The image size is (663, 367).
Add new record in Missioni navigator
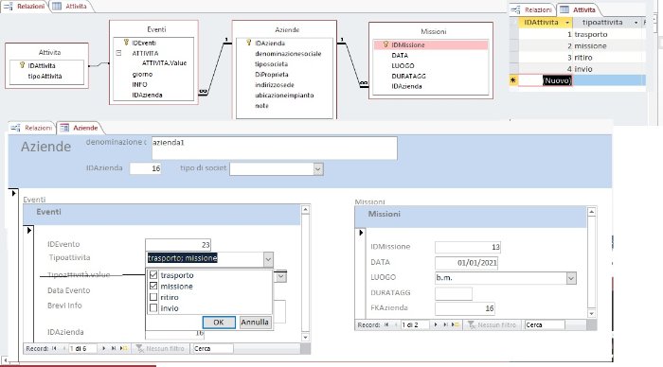(x=455, y=324)
